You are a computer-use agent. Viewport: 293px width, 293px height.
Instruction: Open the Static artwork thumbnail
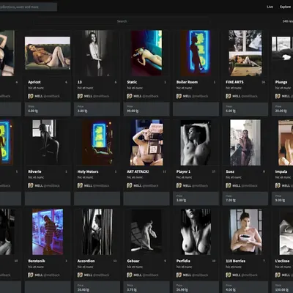point(146,53)
